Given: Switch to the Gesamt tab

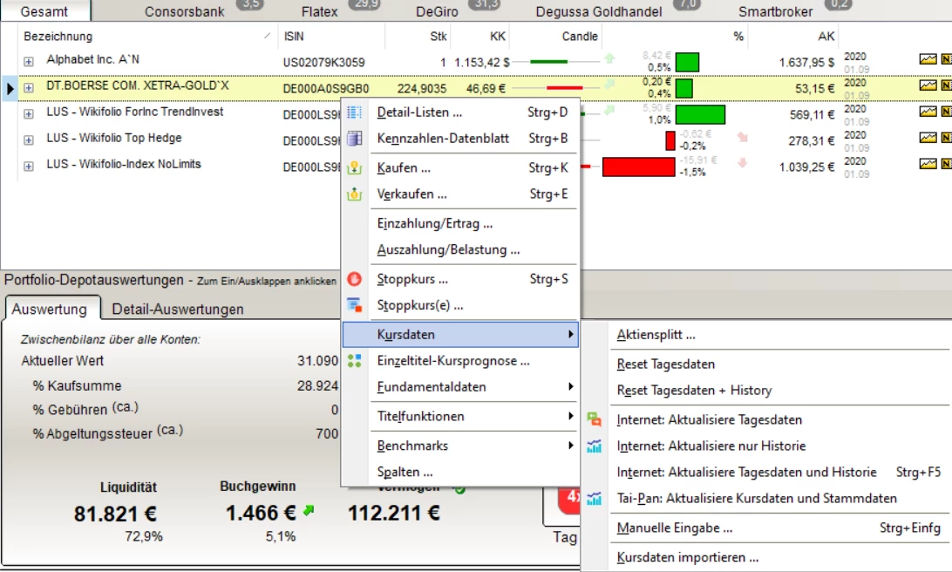Looking at the screenshot, I should [44, 11].
